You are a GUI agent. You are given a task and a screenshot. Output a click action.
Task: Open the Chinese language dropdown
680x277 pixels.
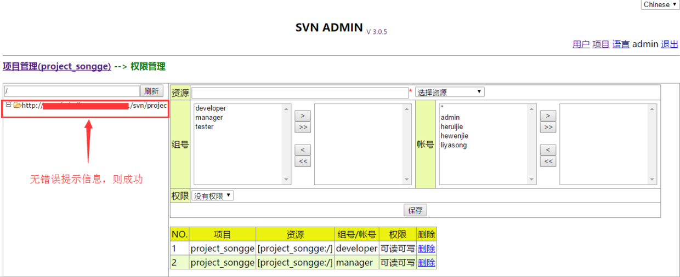(660, 4)
